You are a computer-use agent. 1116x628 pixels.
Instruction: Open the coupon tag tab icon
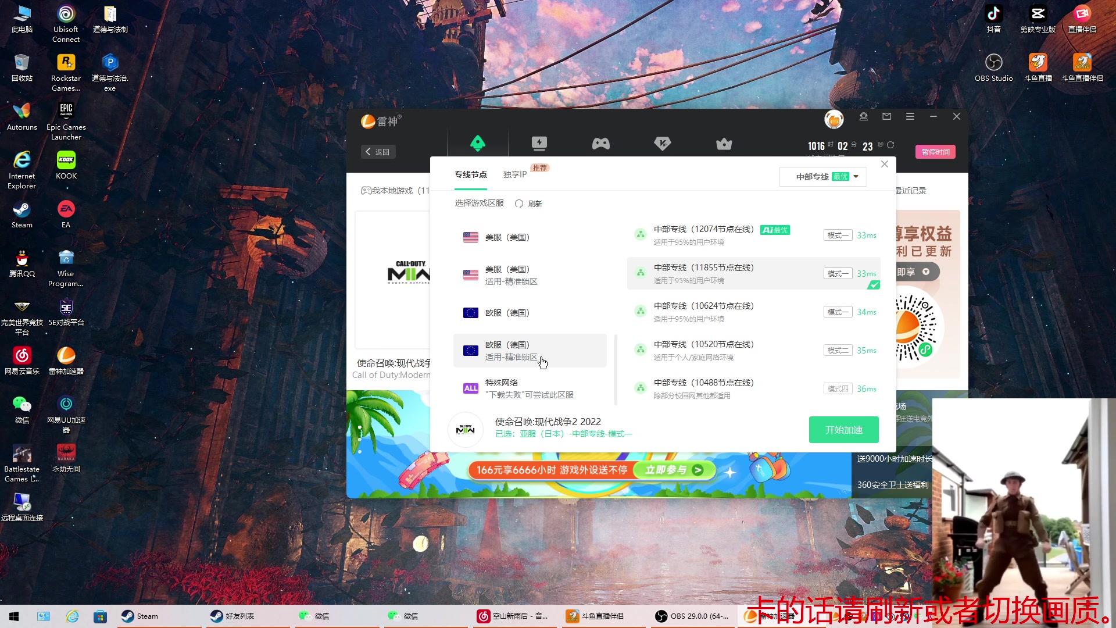pos(663,143)
